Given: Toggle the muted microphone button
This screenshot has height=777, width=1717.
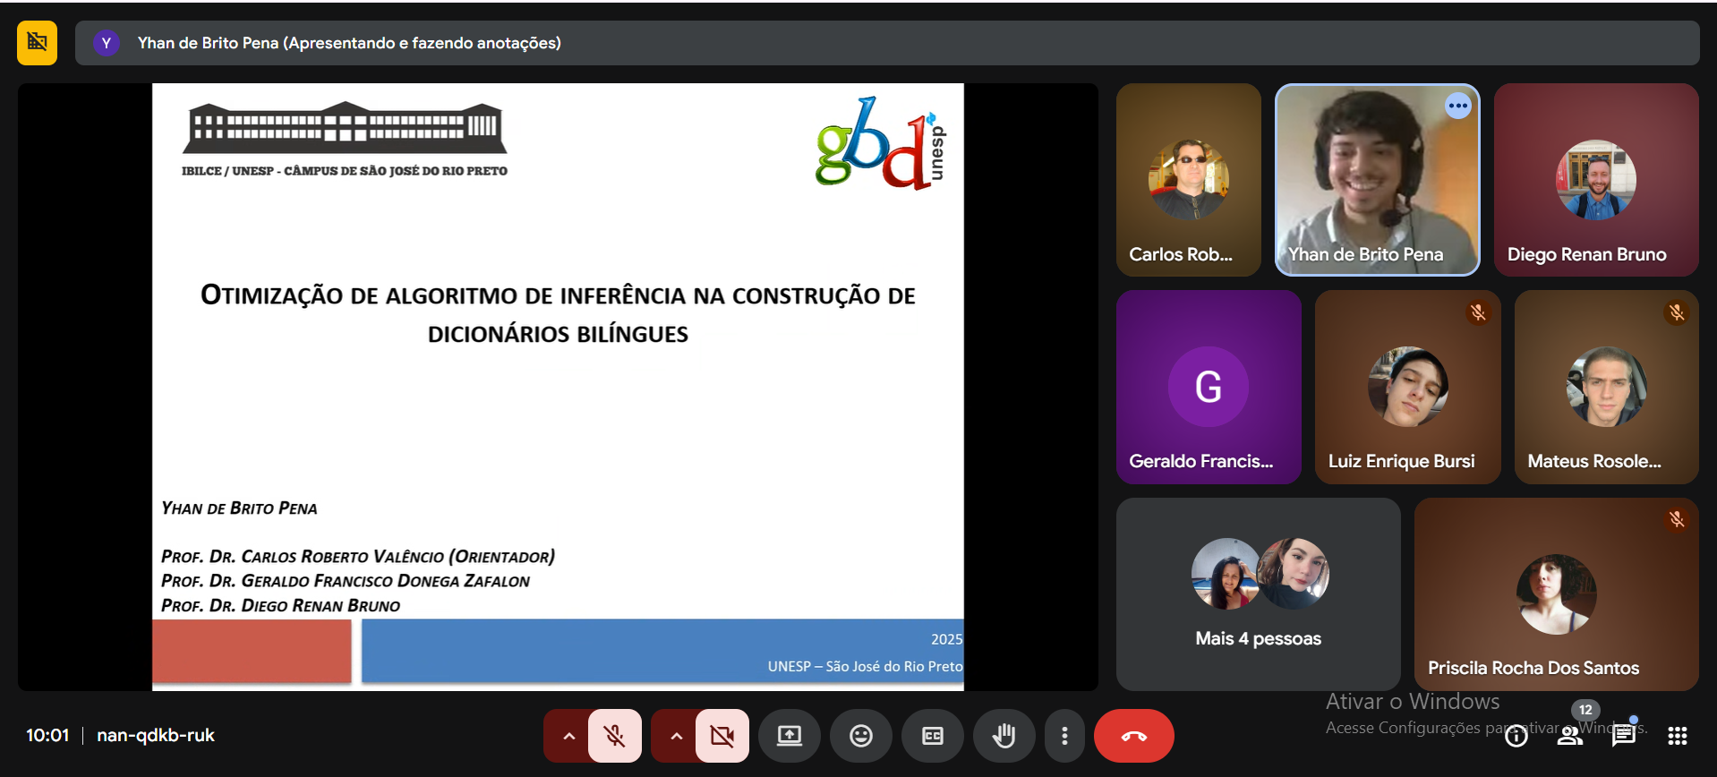Looking at the screenshot, I should 615,736.
